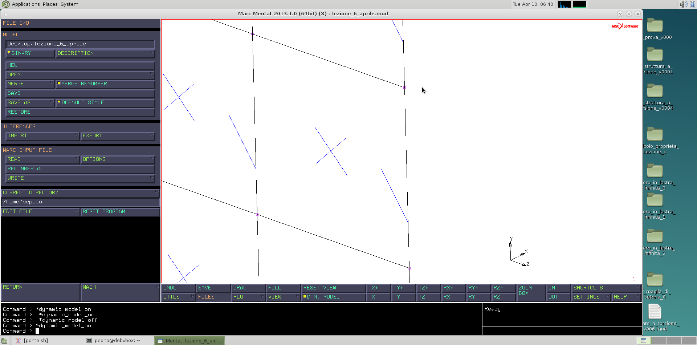
Task: Expand the Marc input WRITE menu
Action: coord(80,178)
